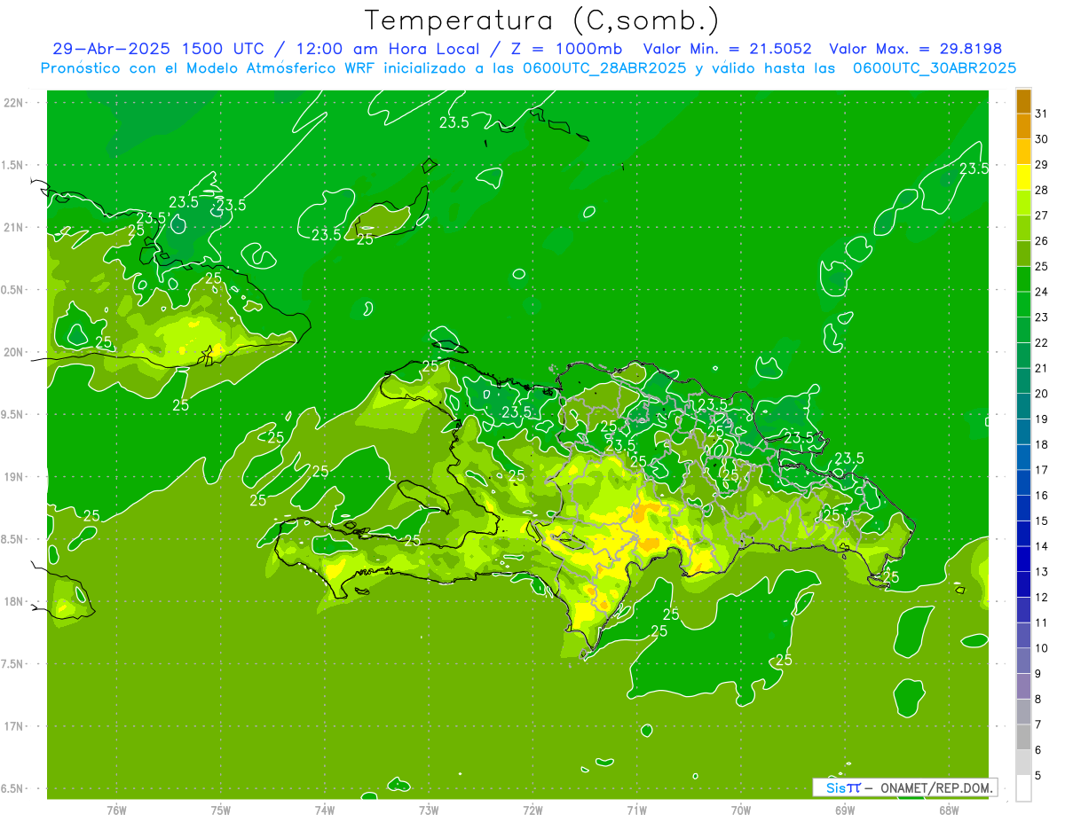Click the legend label "28"
Viewport: 1065px width, 822px height.
[x=1041, y=190]
